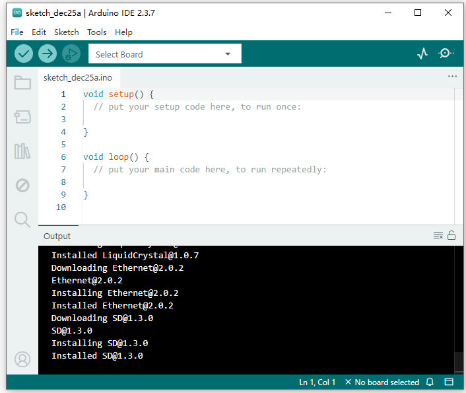This screenshot has height=393, width=466.
Task: Click the void setup() code line
Action: (x=118, y=94)
